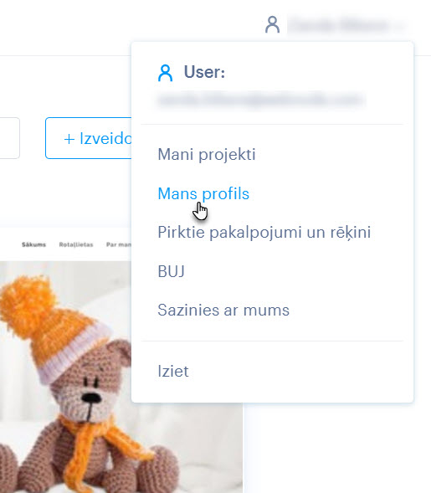
Task: Click the User: heading label
Action: pos(204,72)
